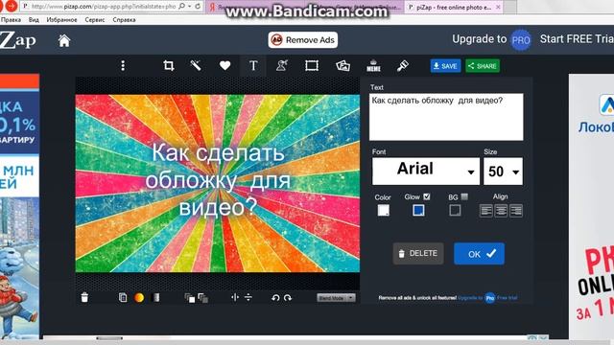The image size is (614, 345).
Task: Click the Free trial link under the panel
Action: coord(508,298)
